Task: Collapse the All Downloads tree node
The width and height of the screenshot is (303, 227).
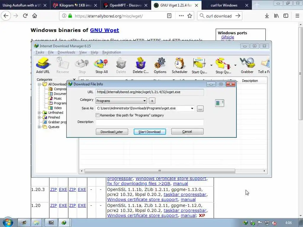Action: point(39,84)
